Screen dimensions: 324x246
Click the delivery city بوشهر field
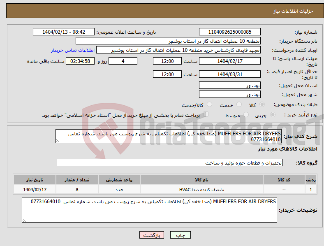point(230,94)
